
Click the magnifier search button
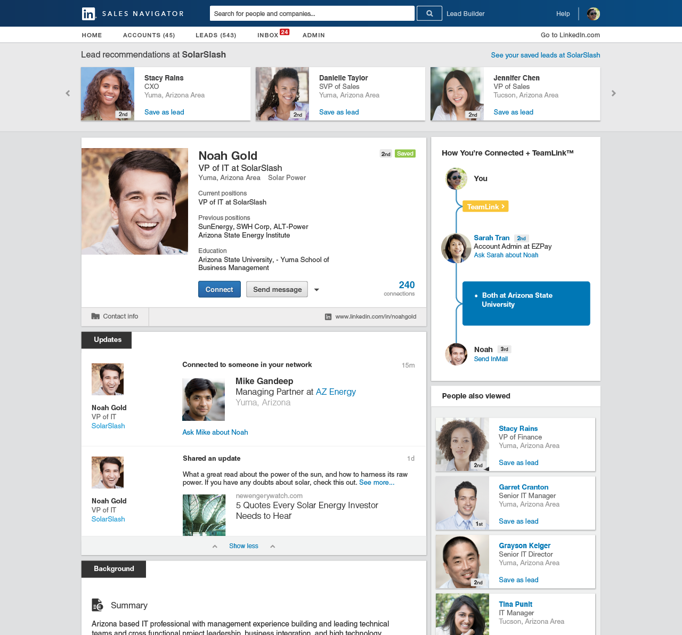pyautogui.click(x=429, y=13)
